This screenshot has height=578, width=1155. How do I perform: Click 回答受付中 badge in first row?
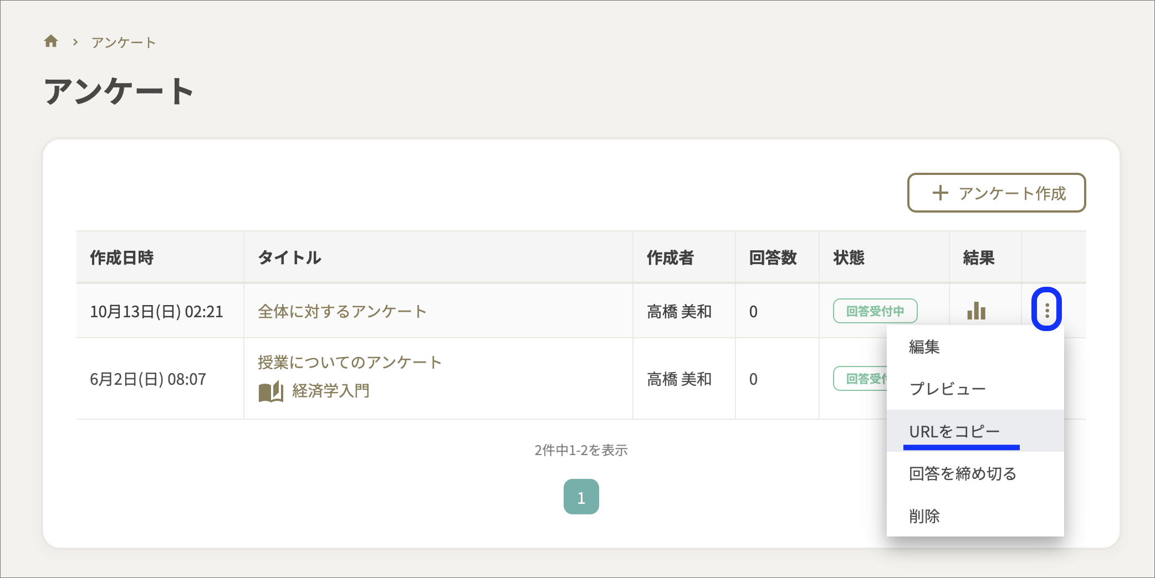(x=875, y=311)
